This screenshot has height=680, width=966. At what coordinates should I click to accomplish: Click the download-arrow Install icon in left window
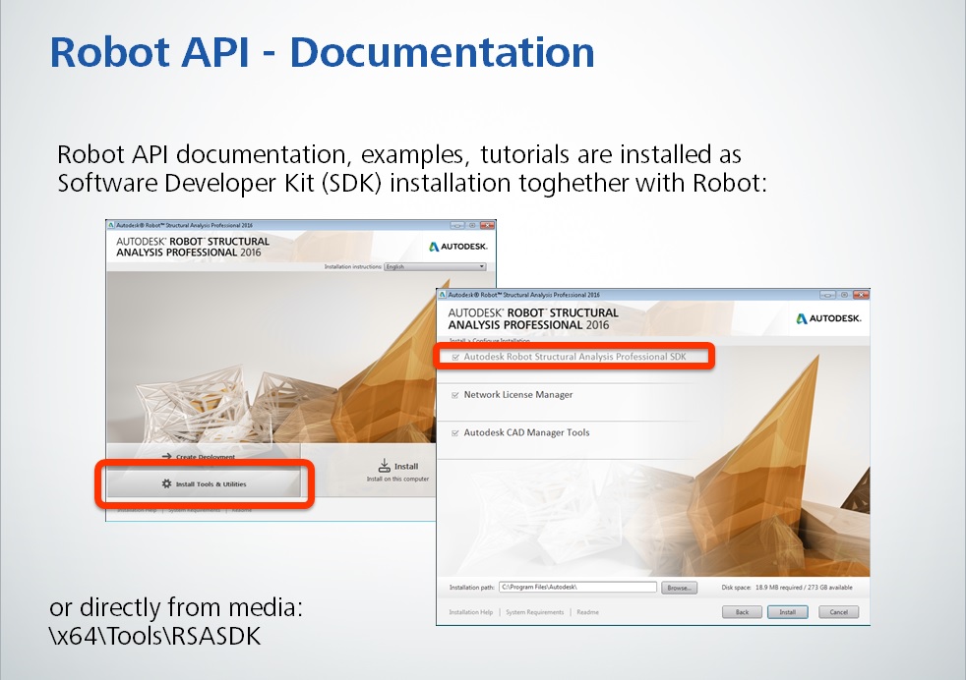(x=385, y=466)
